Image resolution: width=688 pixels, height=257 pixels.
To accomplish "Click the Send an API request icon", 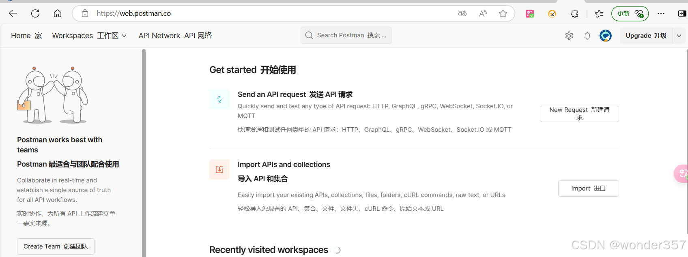I will (219, 99).
